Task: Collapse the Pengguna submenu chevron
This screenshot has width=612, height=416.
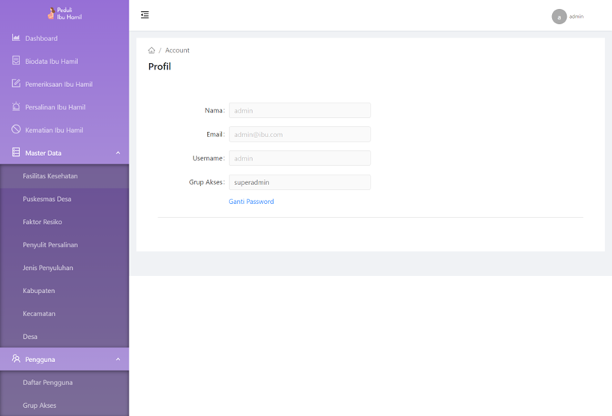Action: [118, 359]
